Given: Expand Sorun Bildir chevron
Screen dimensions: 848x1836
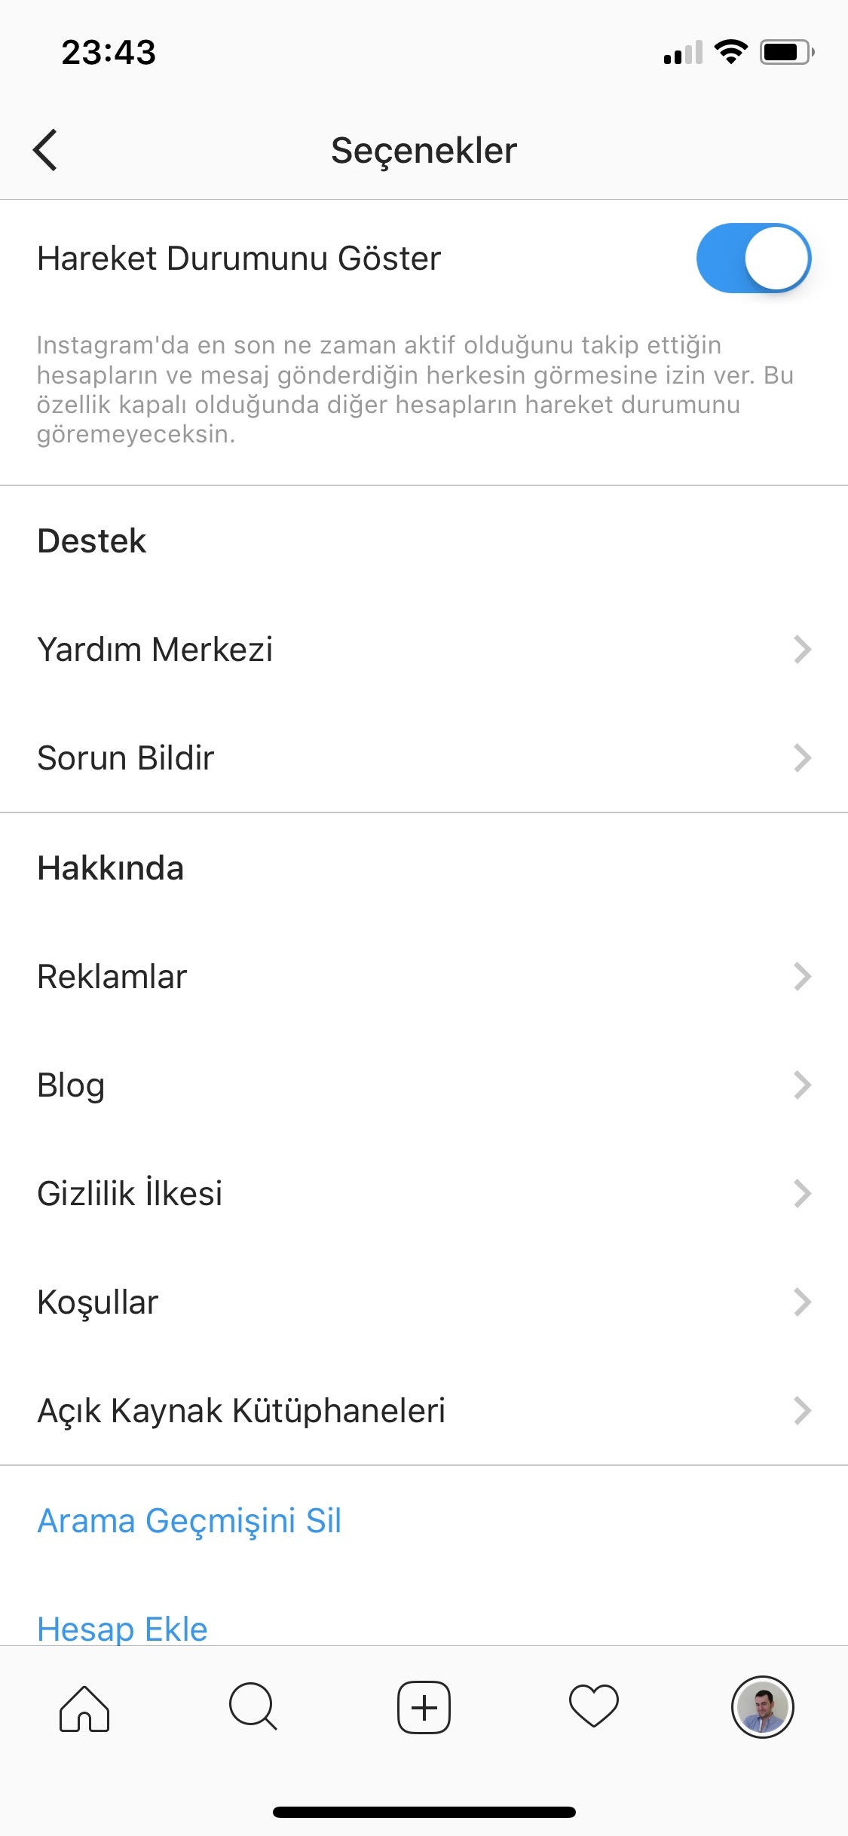Looking at the screenshot, I should (802, 757).
